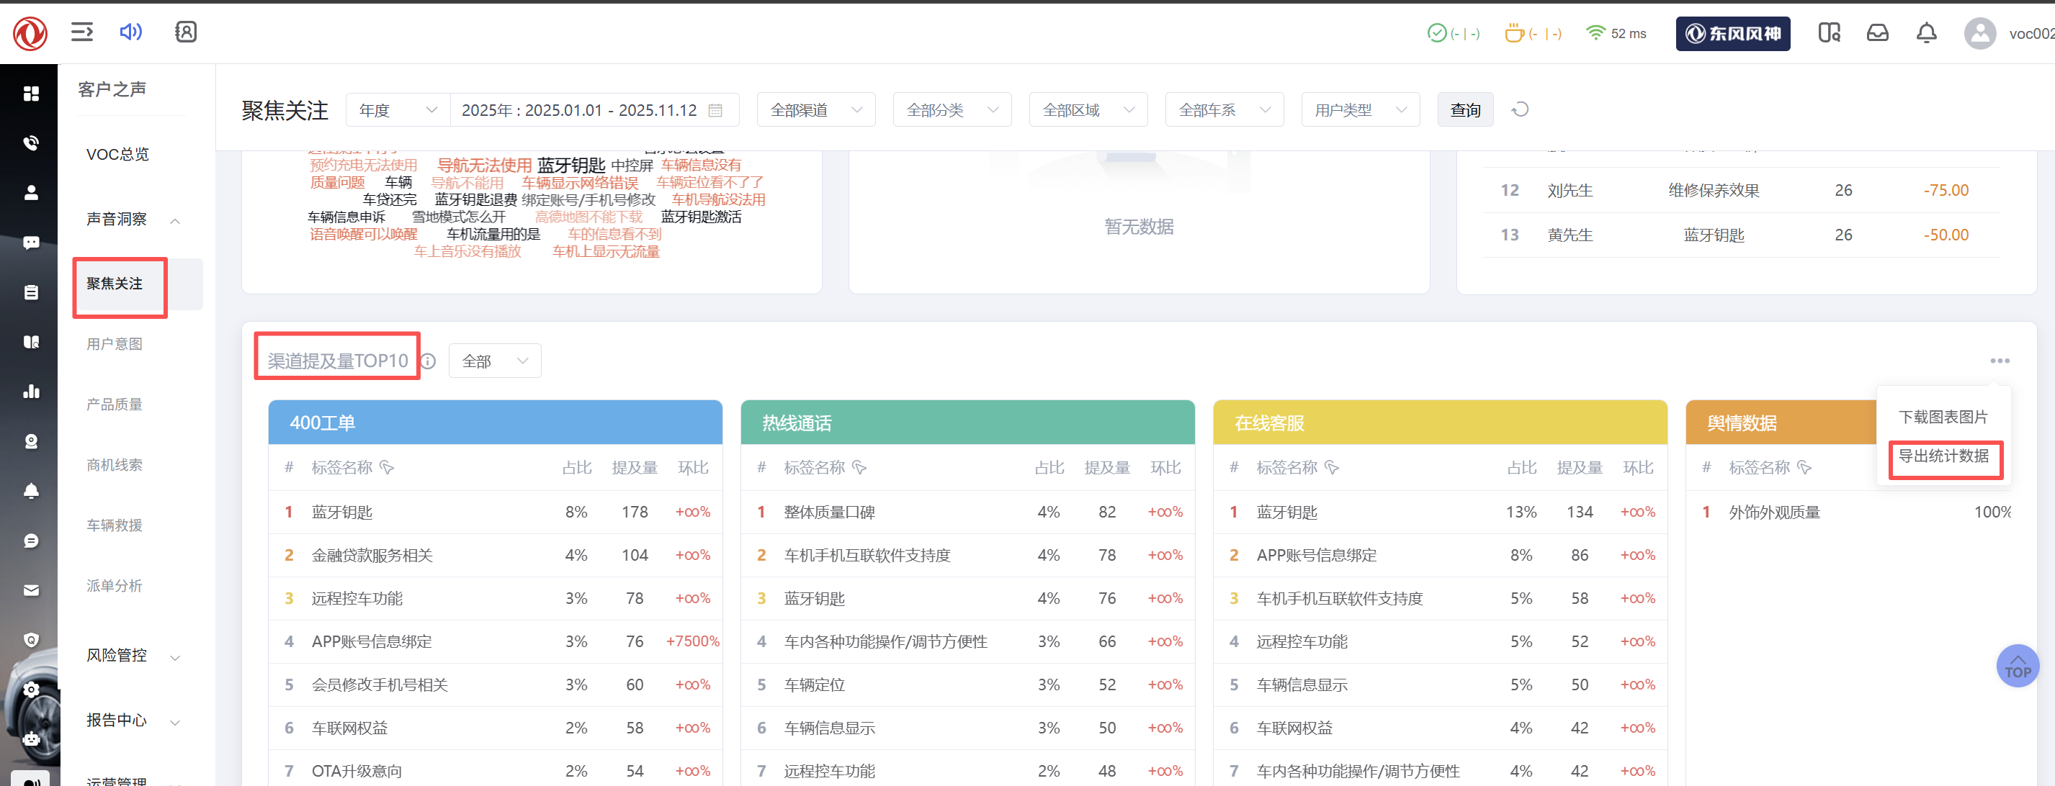
Task: Click the info icon next to 渠道提及量TOP10
Action: [429, 361]
